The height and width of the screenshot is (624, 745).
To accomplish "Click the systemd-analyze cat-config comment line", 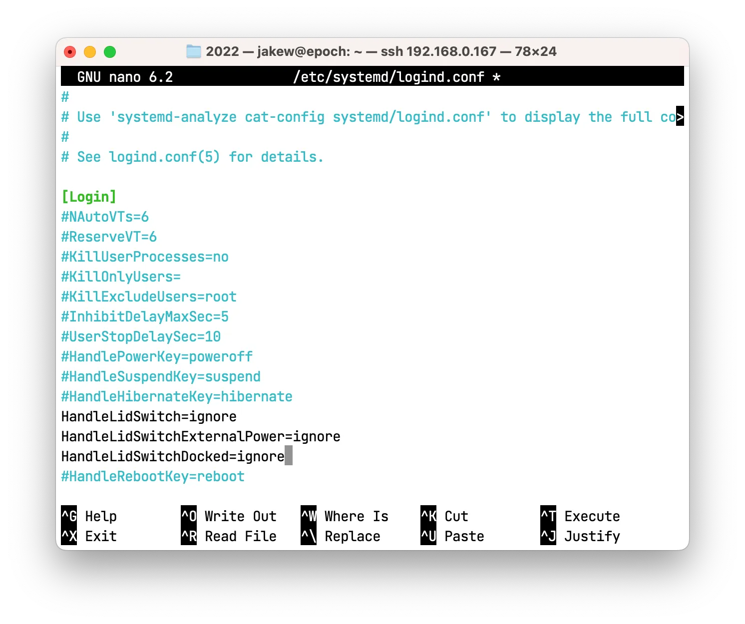I will [369, 117].
